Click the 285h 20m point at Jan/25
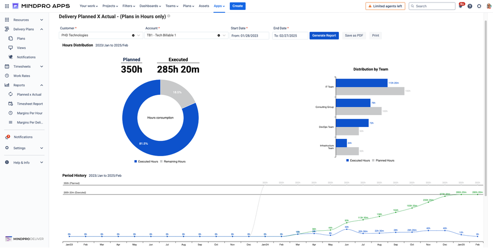The height and width of the screenshot is (248, 493). click(461, 195)
